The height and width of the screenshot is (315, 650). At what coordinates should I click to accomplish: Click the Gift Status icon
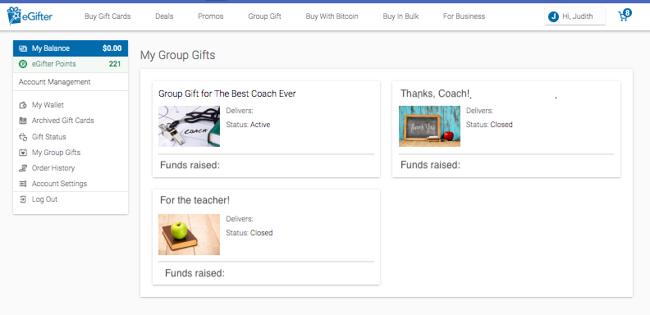(x=23, y=137)
